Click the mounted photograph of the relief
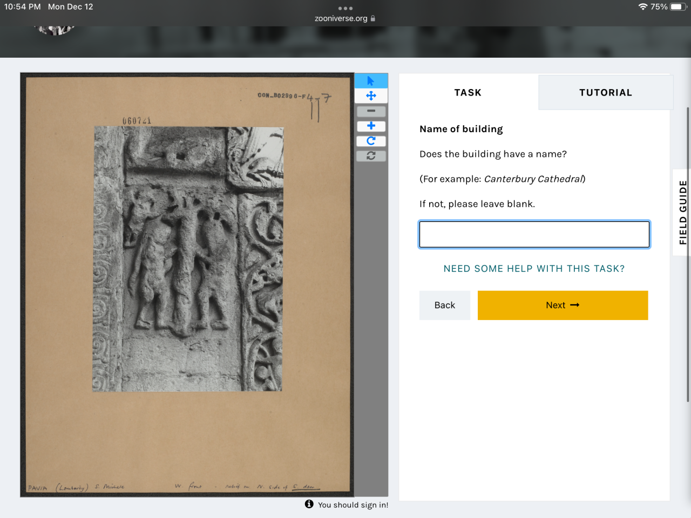Viewport: 691px width, 518px height. [x=188, y=259]
